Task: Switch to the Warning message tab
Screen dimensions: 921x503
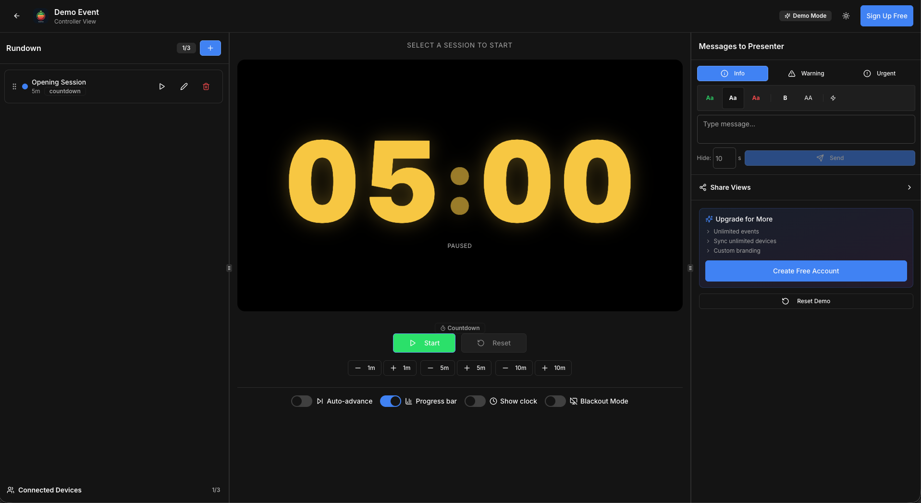Action: [x=807, y=74]
